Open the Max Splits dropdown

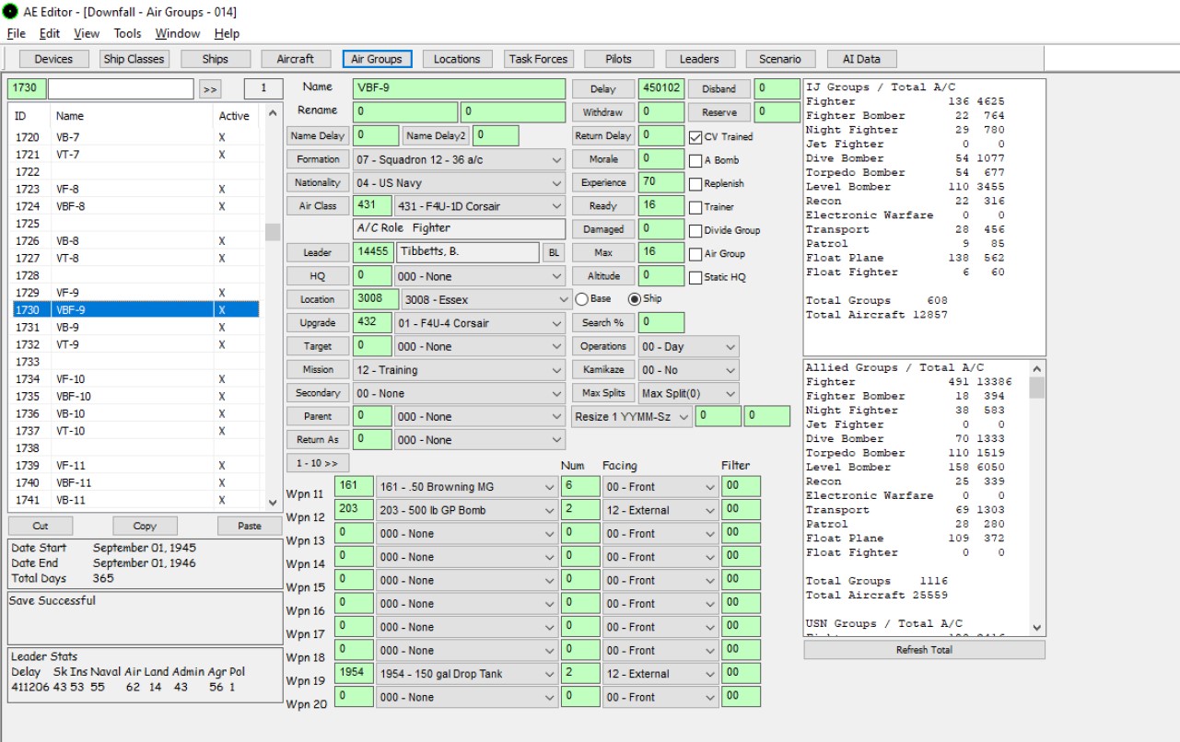689,393
